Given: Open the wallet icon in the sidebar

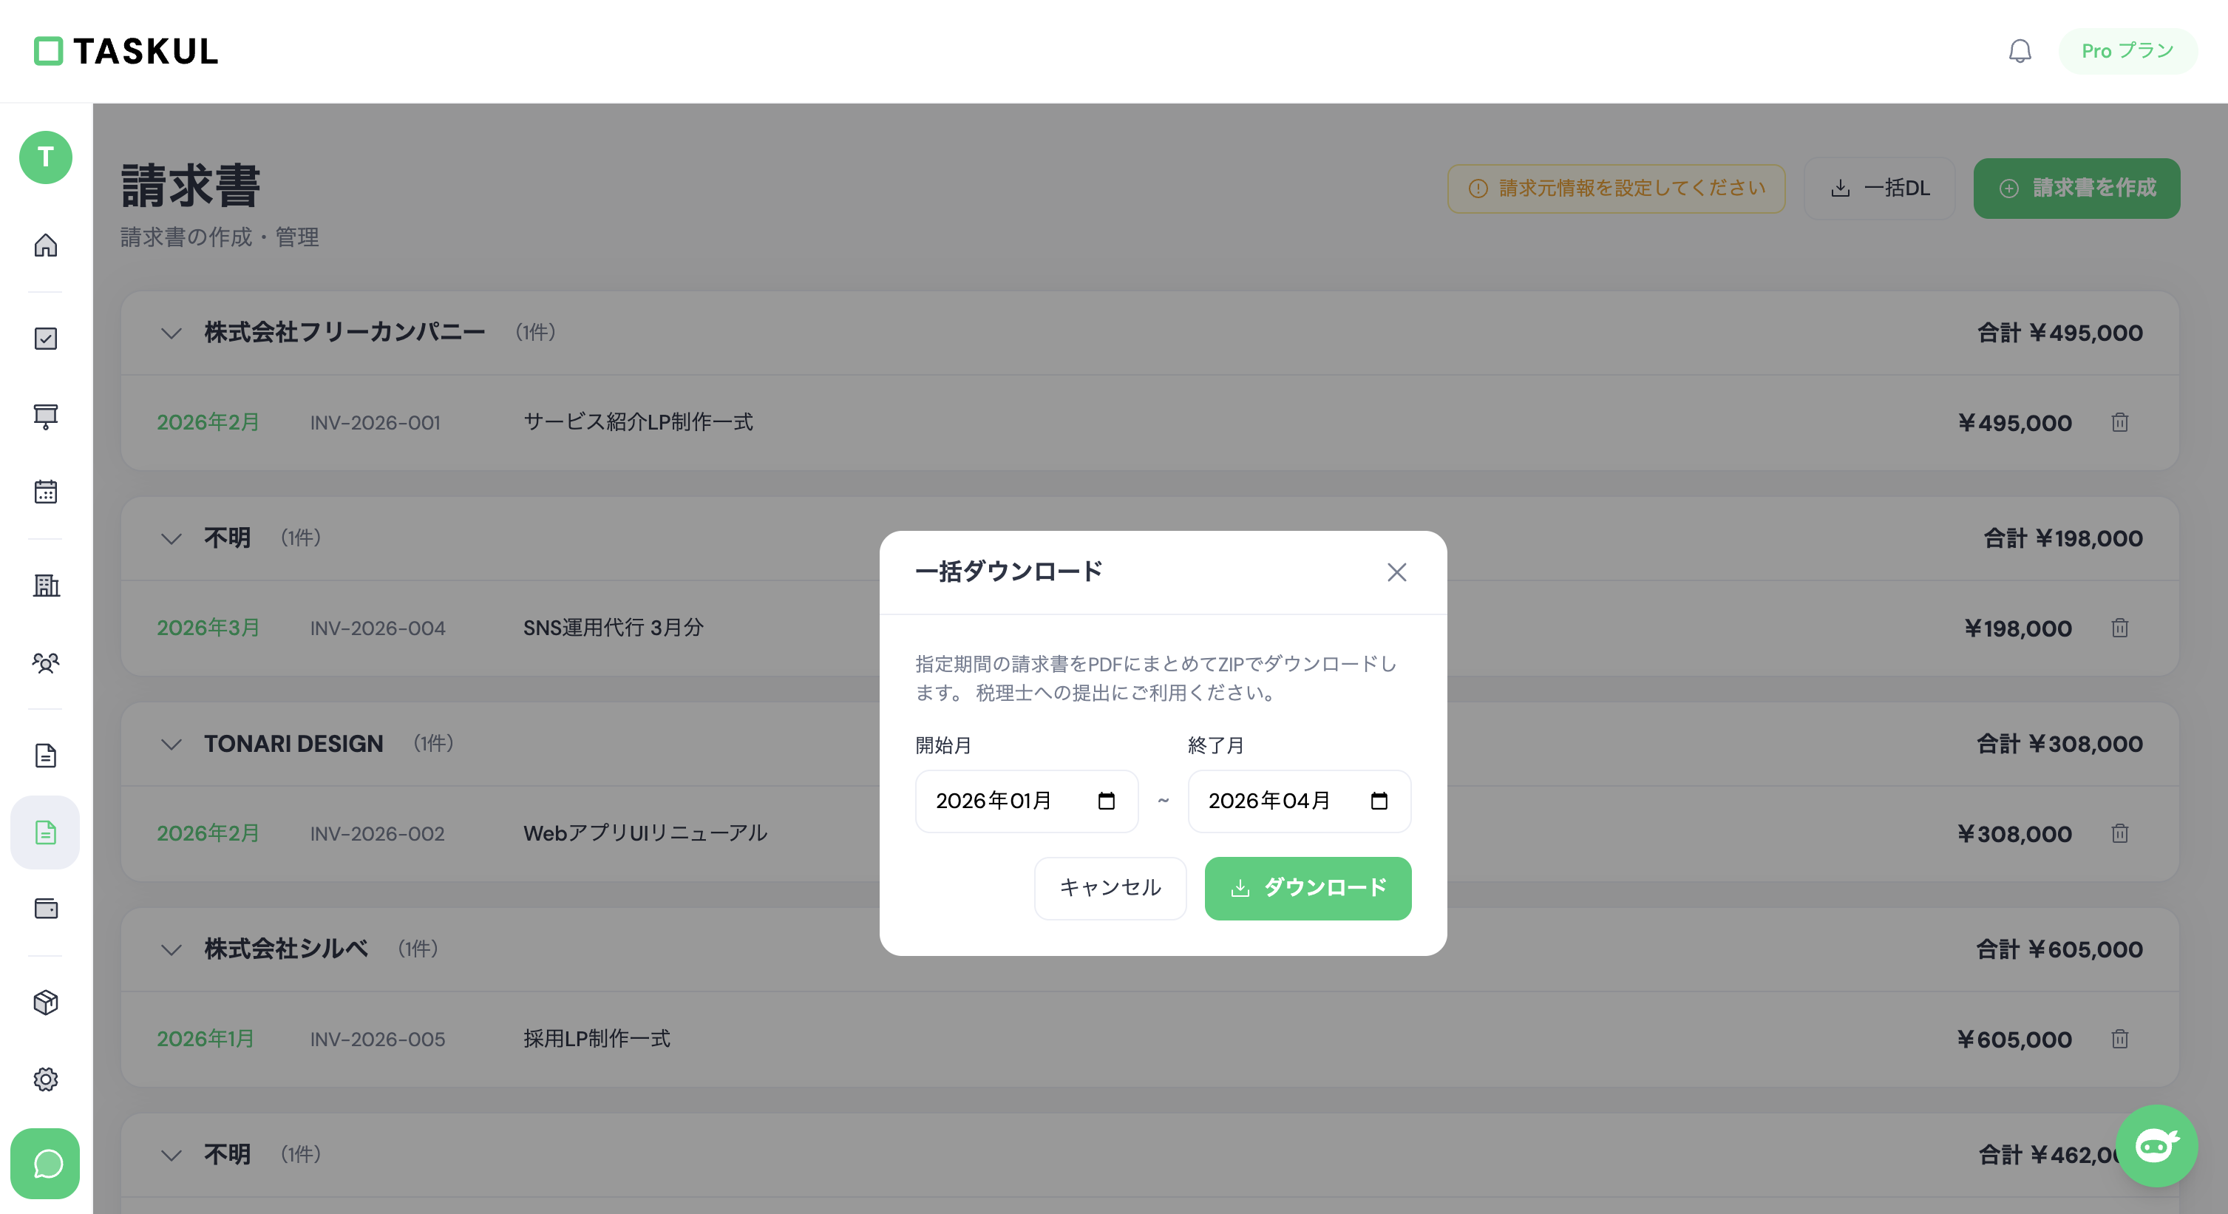Looking at the screenshot, I should click(46, 909).
